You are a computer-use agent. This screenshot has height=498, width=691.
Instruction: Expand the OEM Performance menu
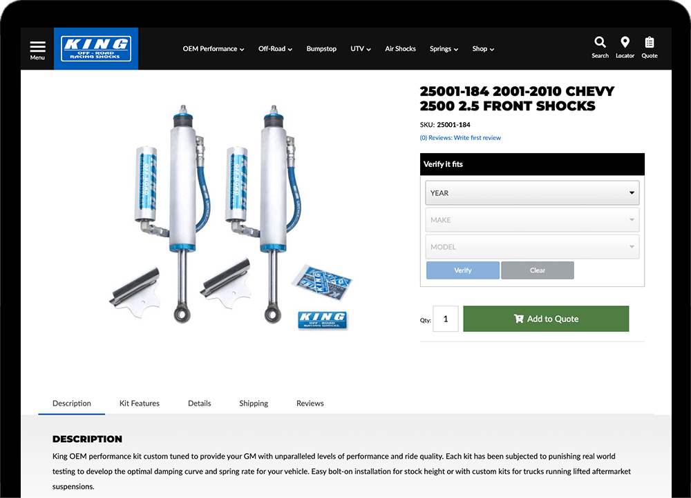(214, 49)
